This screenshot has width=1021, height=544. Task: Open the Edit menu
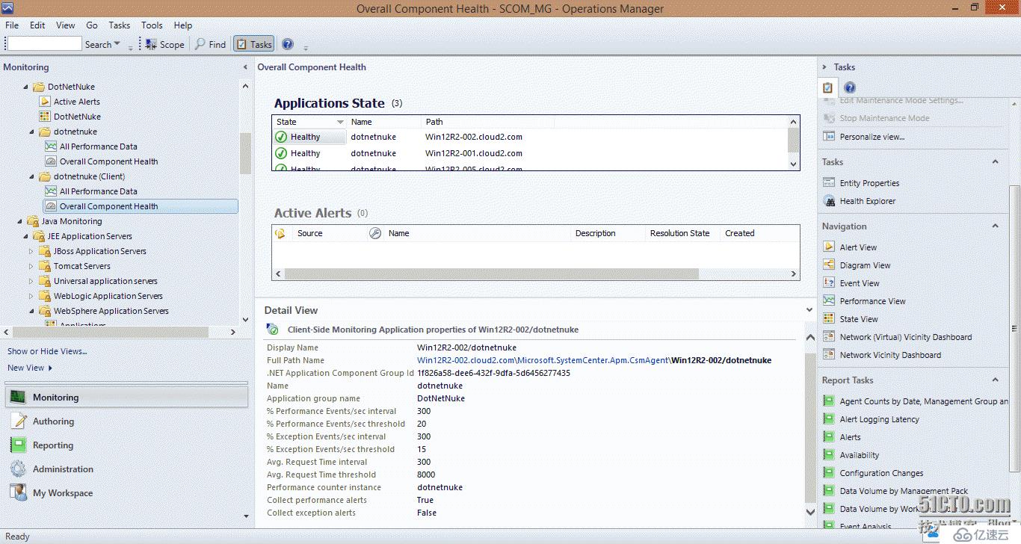[37, 25]
